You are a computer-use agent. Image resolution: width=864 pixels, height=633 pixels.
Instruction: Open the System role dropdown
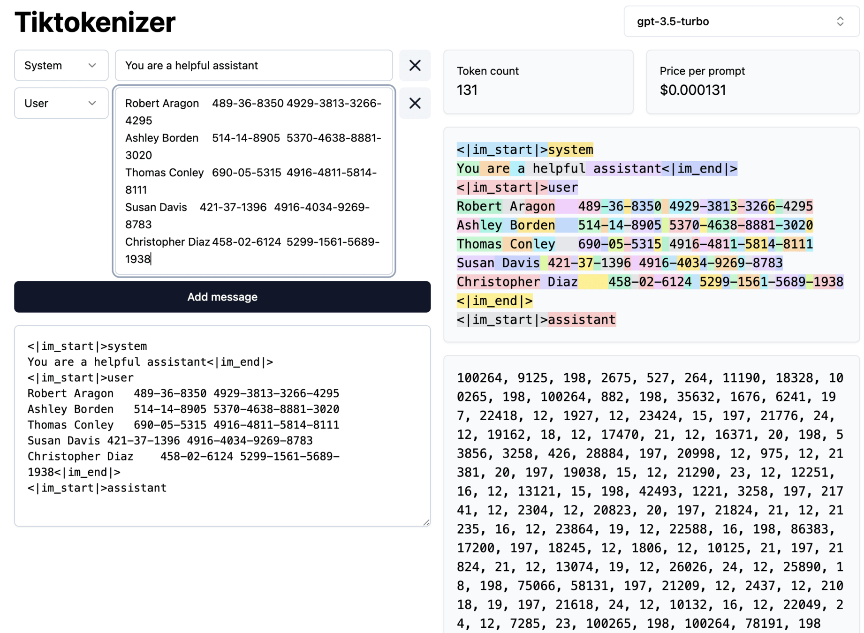61,65
